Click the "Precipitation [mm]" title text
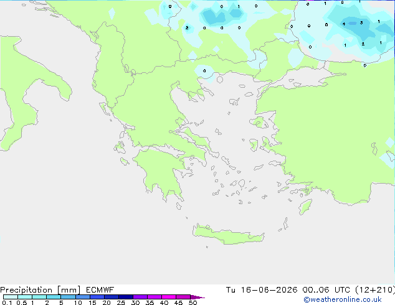Image resolution: width=395 pixels, height=305 pixels. pyautogui.click(x=40, y=290)
